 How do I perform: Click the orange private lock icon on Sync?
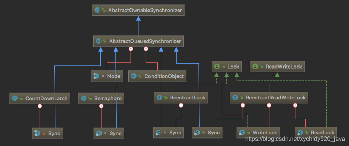[44, 133]
